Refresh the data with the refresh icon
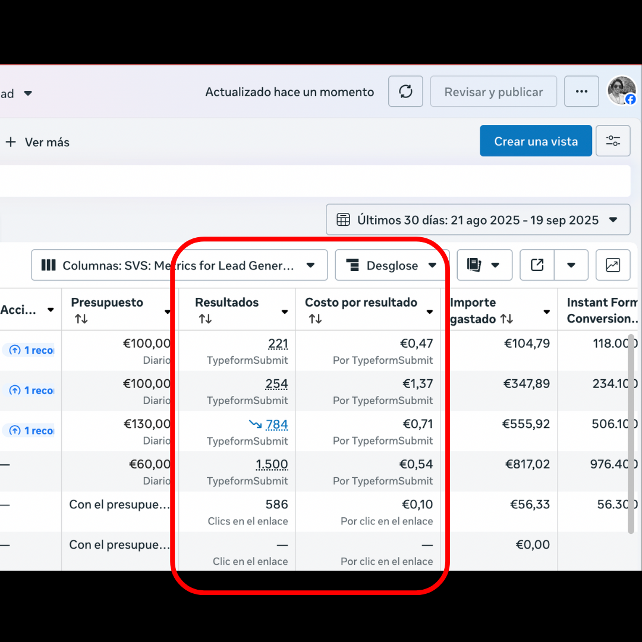642x642 pixels. (405, 92)
